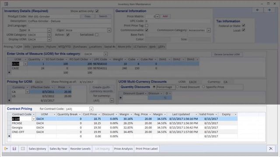The image size is (280, 157).
Task: Click the Product Code input field
Action: [x=54, y=17]
